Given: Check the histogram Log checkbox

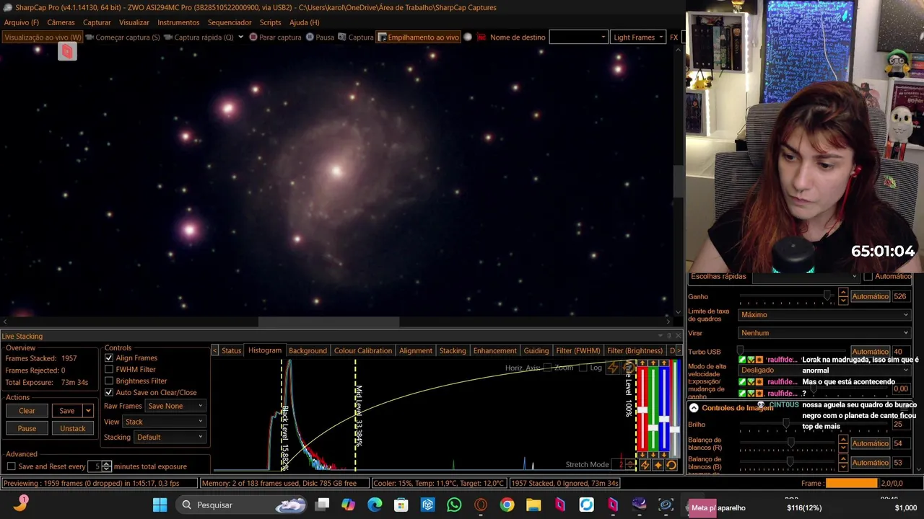Looking at the screenshot, I should click(583, 368).
